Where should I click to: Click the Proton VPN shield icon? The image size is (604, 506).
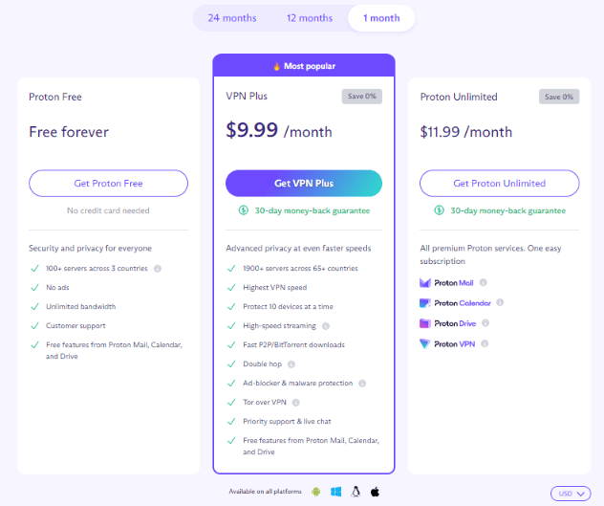(x=425, y=343)
